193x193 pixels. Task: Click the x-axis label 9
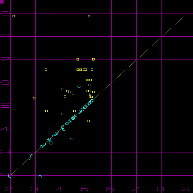186,189
